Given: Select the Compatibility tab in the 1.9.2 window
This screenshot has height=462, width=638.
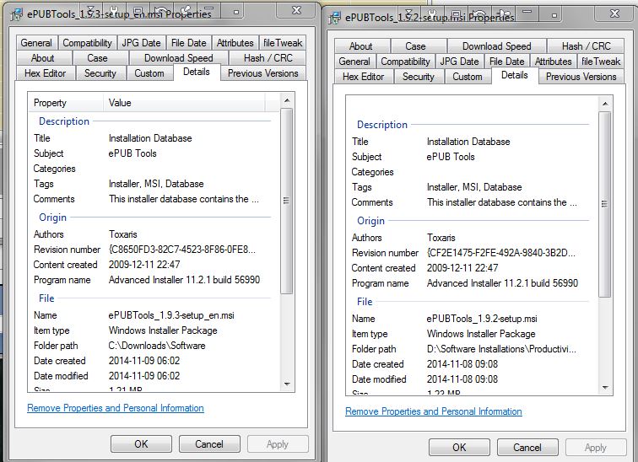Looking at the screenshot, I should tap(405, 62).
